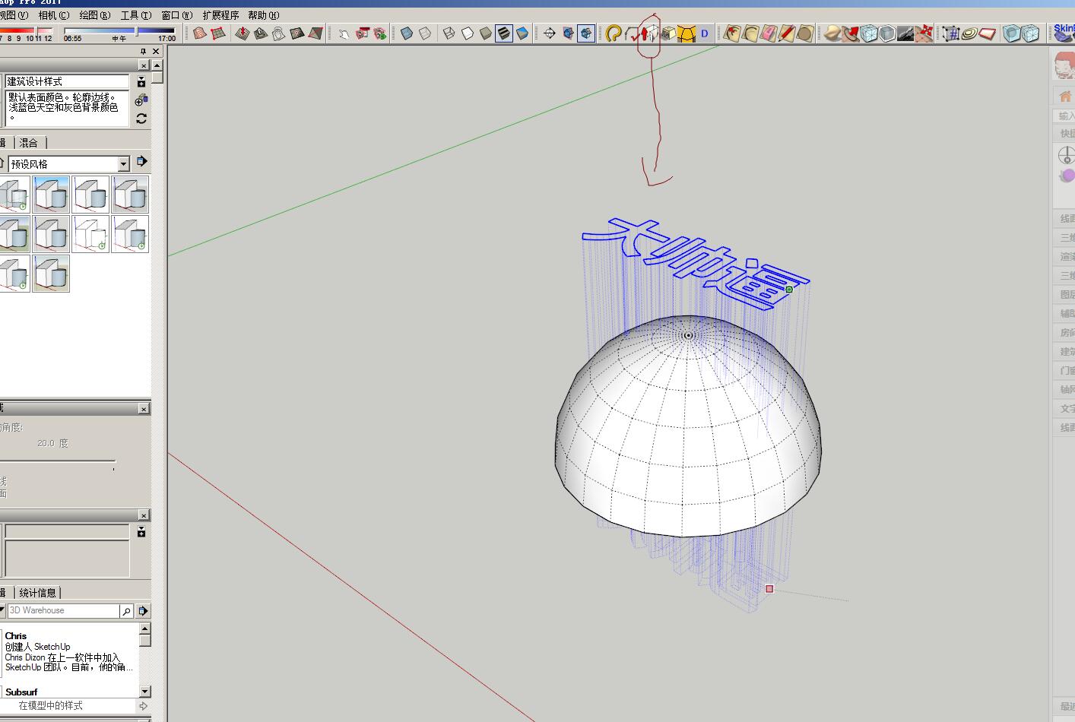This screenshot has width=1075, height=722.
Task: Click the concentric rings contour icon
Action: [969, 33]
